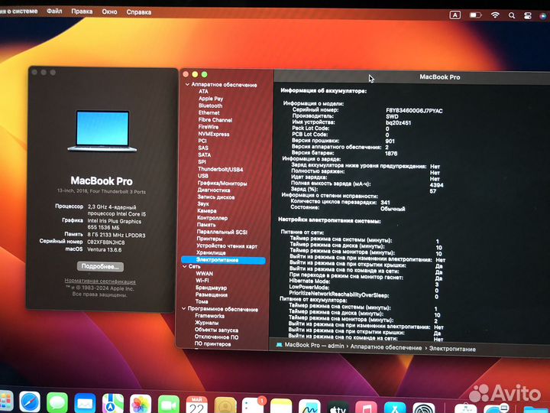Select Ethernet in the sidebar
The image size is (550, 413).
[x=209, y=112]
